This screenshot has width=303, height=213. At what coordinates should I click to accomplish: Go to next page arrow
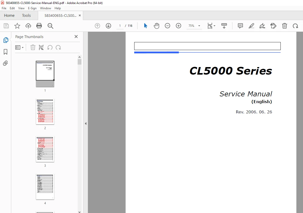[x=108, y=26]
